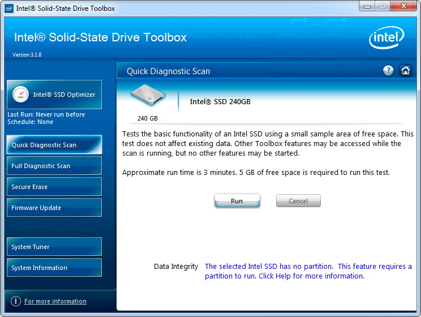Click the '240 GB' capacity label
This screenshot has height=317, width=421.
click(147, 118)
